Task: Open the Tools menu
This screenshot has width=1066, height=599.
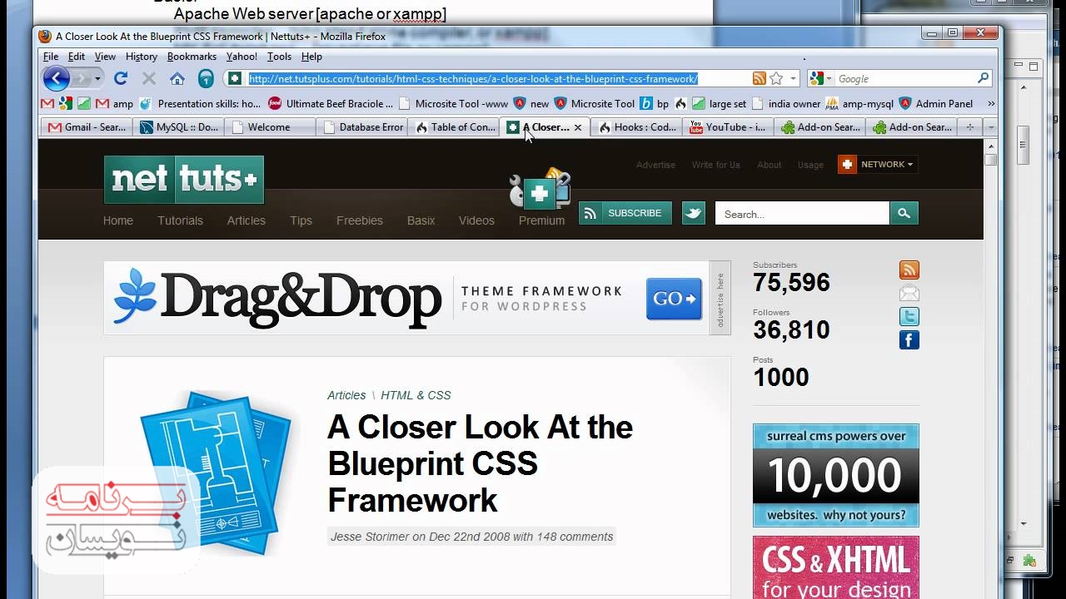Action: [279, 57]
